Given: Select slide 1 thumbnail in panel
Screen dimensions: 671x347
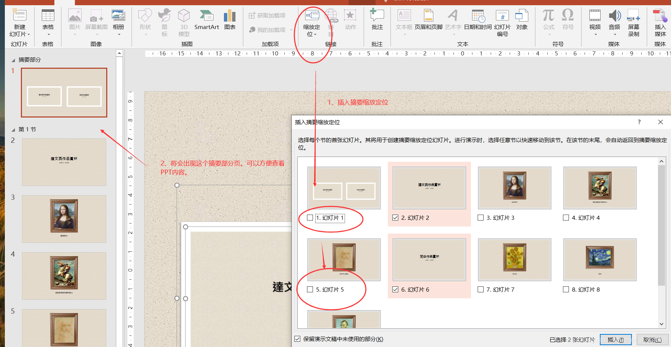Looking at the screenshot, I should pos(64,92).
